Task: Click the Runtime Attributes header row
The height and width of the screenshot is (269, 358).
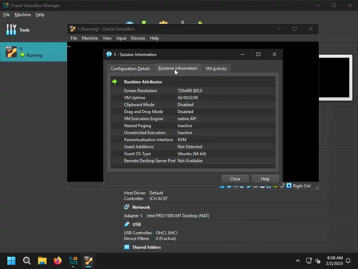Action: click(x=193, y=82)
